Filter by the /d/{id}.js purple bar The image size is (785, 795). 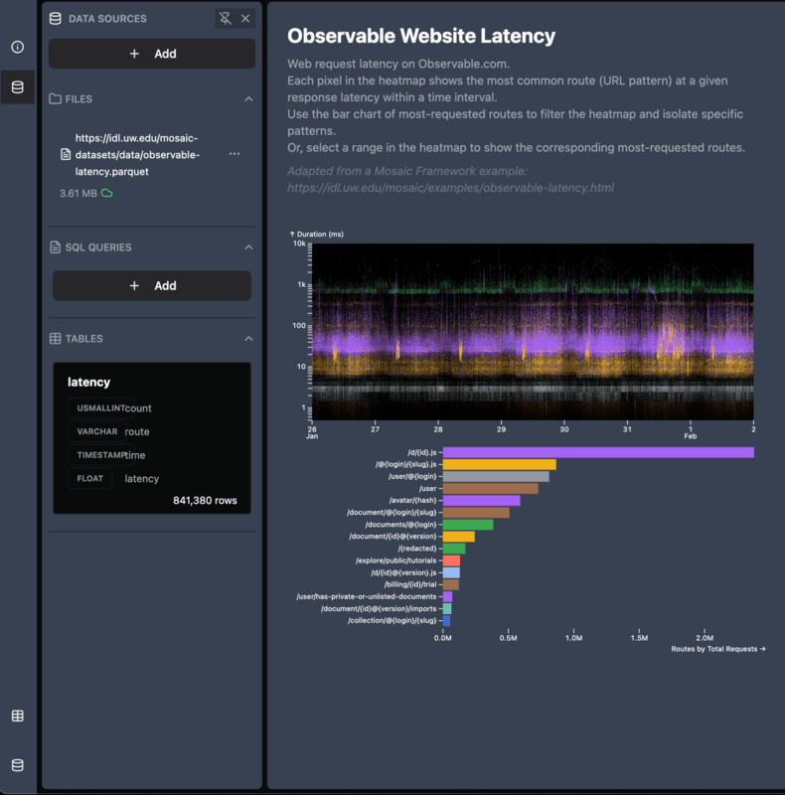tap(598, 452)
